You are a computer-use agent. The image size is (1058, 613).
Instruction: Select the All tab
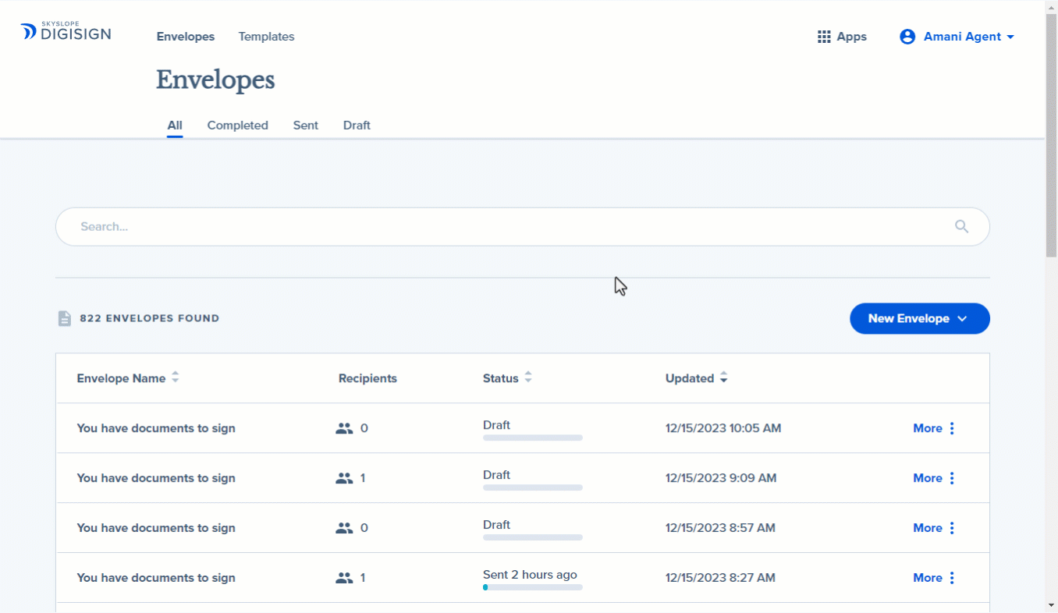point(175,125)
